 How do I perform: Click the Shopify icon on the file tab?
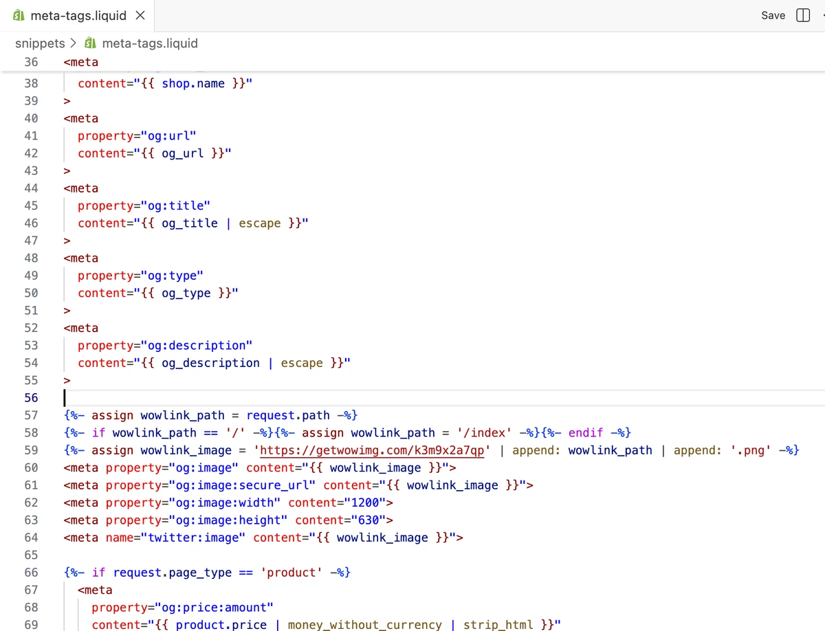pyautogui.click(x=20, y=15)
